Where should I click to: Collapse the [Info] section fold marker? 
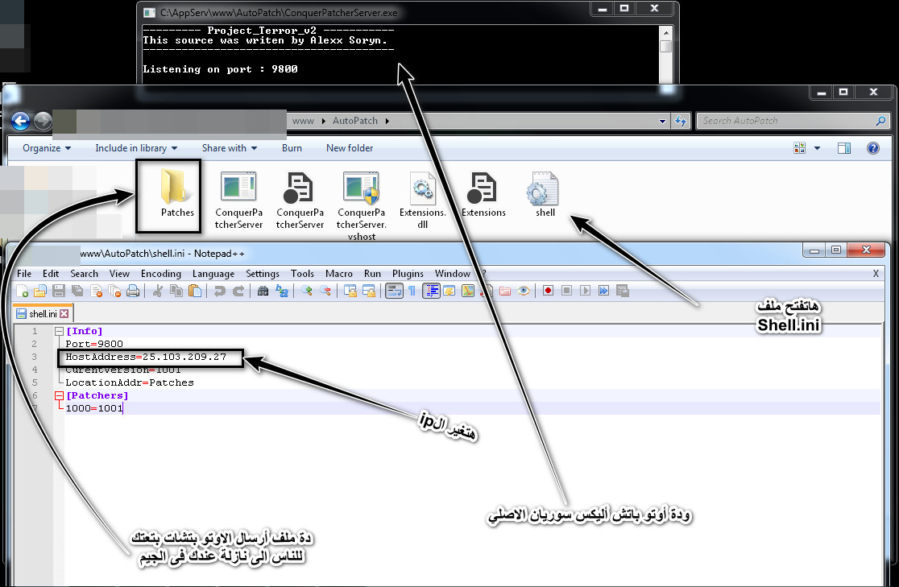pyautogui.click(x=59, y=331)
